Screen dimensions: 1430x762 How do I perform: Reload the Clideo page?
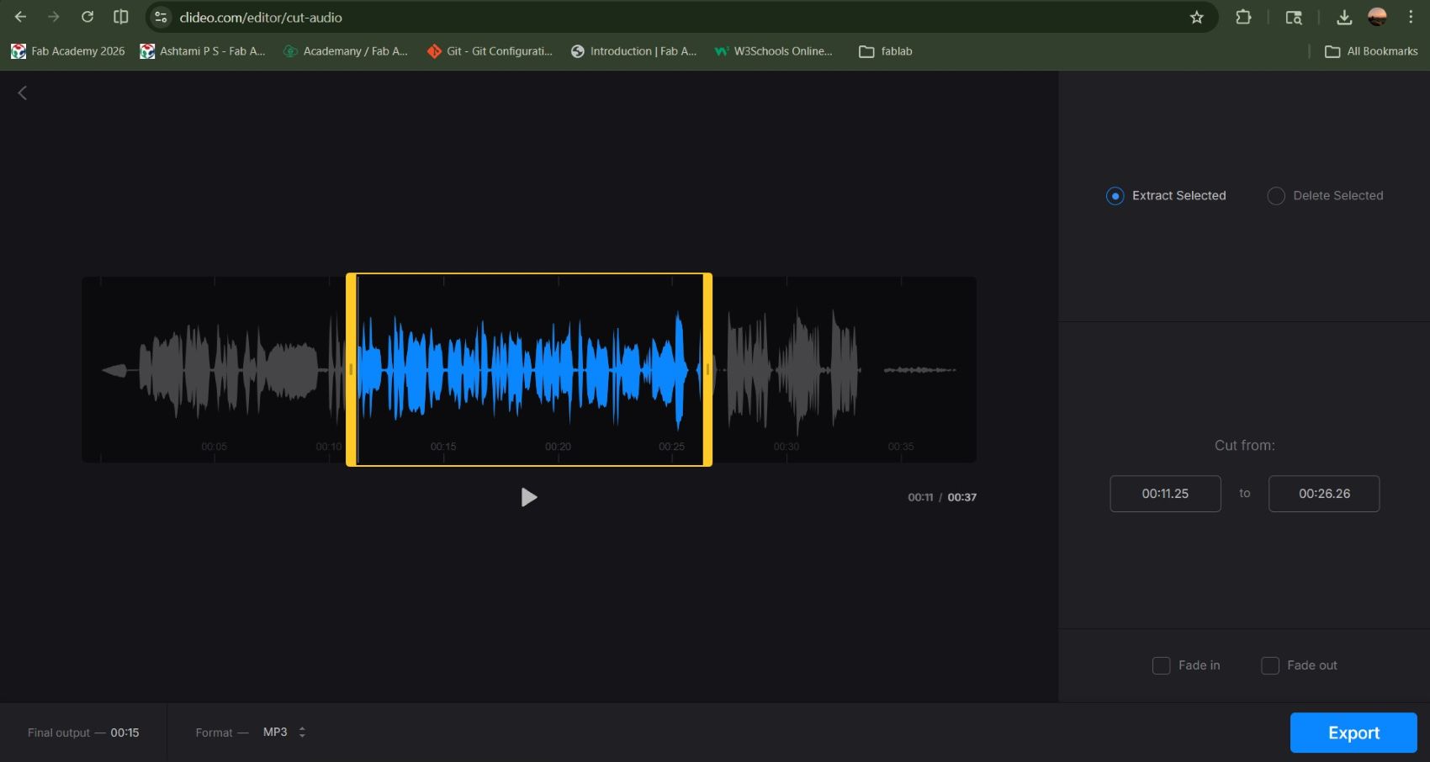(x=87, y=17)
